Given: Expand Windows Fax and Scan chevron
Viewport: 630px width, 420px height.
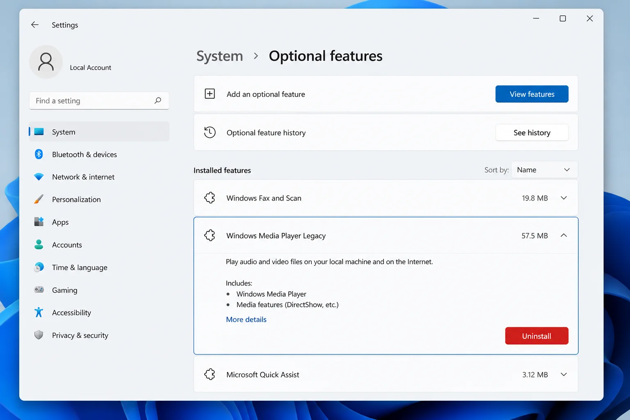Looking at the screenshot, I should [x=564, y=198].
